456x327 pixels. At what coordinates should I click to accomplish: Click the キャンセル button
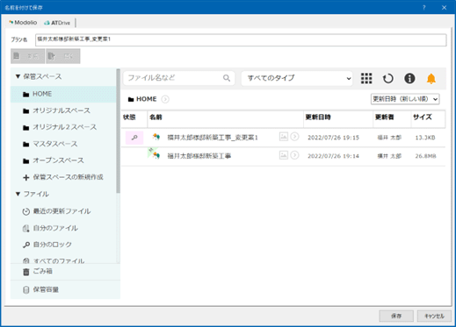click(434, 316)
